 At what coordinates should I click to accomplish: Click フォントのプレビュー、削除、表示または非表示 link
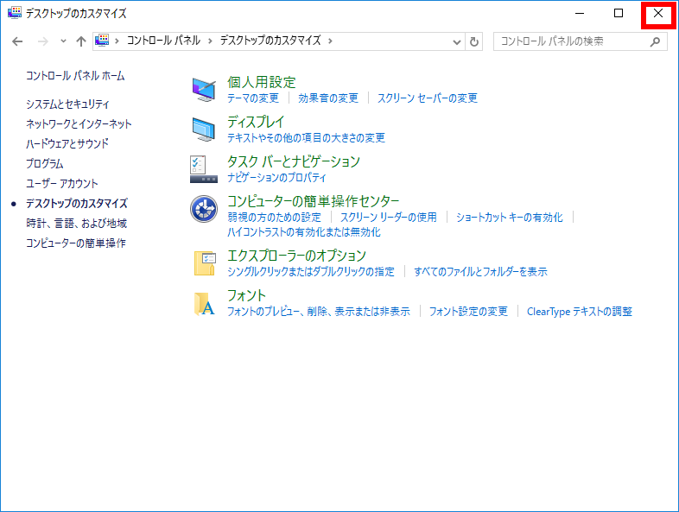tap(319, 312)
